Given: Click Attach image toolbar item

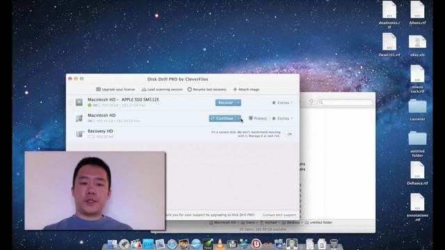Looking at the screenshot, I should [246, 90].
